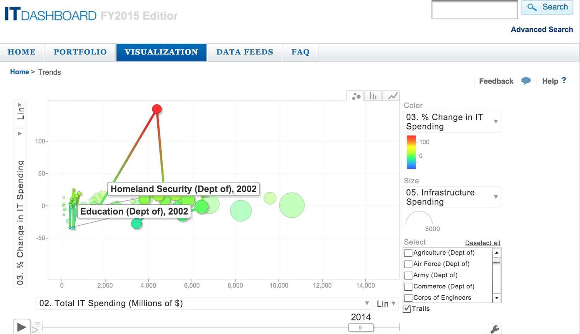Change X-axis Lin scale dropdown
Viewport: 580px width, 334px height.
point(386,303)
